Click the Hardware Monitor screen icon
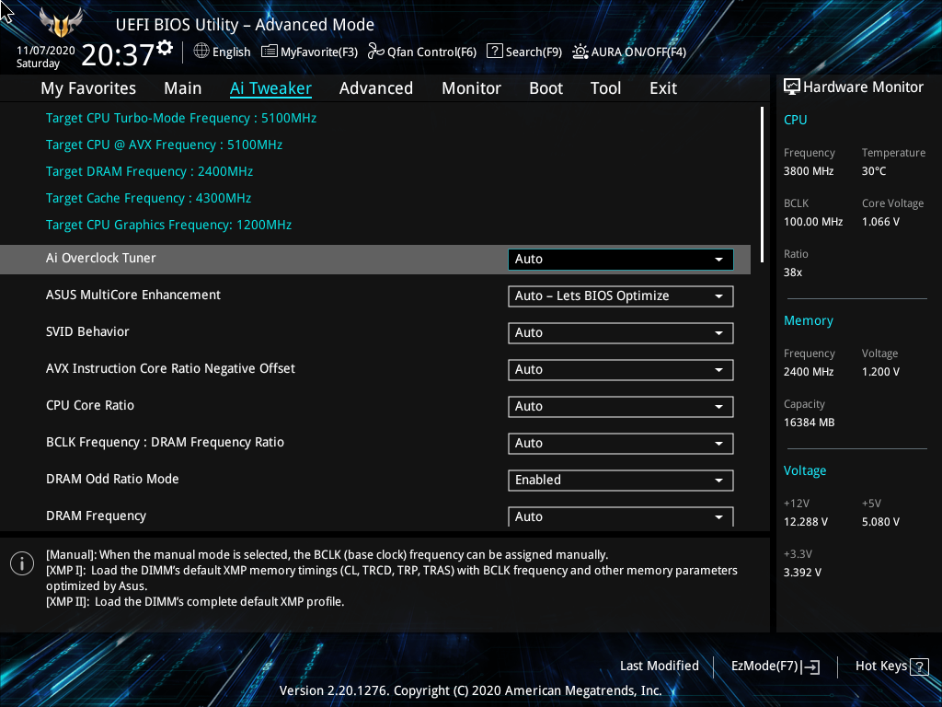The image size is (942, 707). (x=792, y=87)
